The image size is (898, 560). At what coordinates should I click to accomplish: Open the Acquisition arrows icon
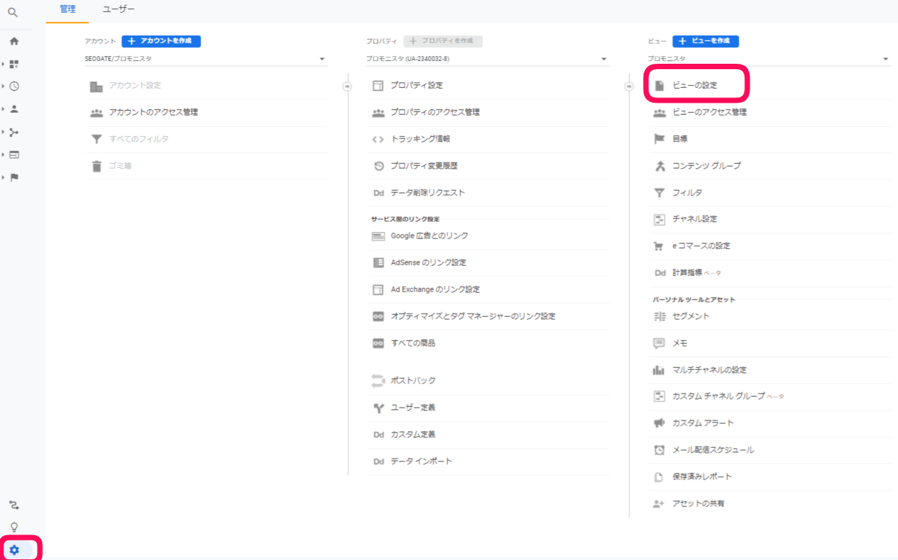(14, 132)
